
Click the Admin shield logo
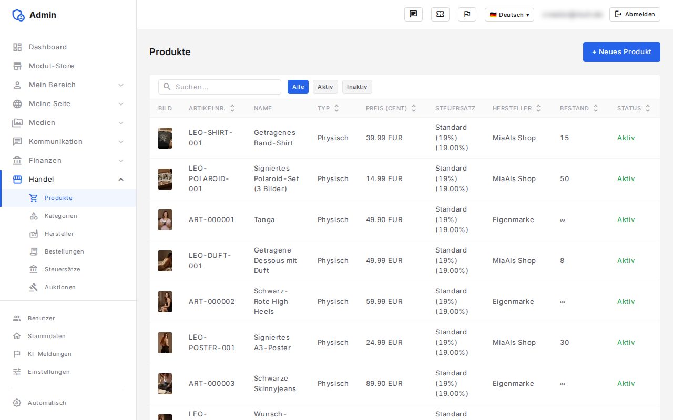[18, 15]
